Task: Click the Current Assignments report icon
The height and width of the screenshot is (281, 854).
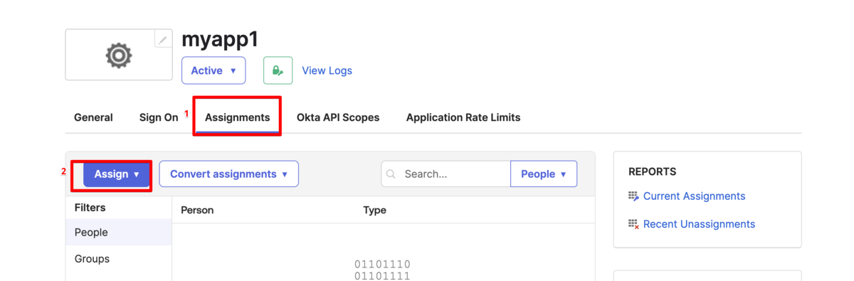Action: click(x=633, y=196)
